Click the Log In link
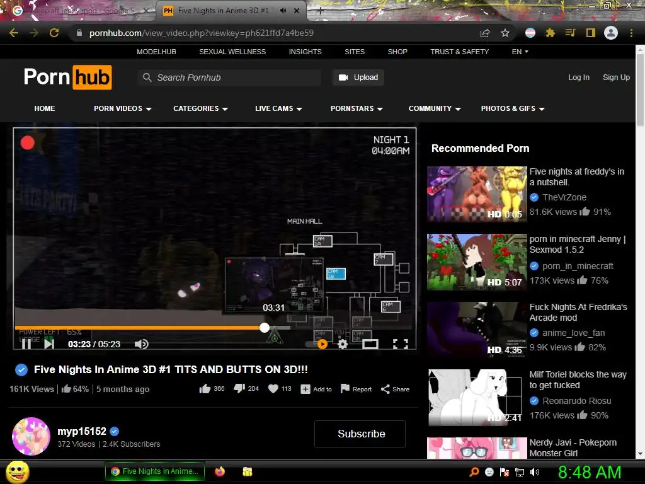This screenshot has height=484, width=645. [x=579, y=78]
